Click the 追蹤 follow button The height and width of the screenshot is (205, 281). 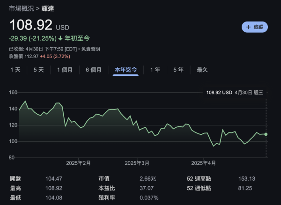255,27
